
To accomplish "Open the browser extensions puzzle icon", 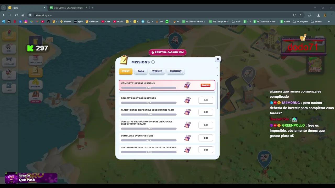I will (x=309, y=15).
